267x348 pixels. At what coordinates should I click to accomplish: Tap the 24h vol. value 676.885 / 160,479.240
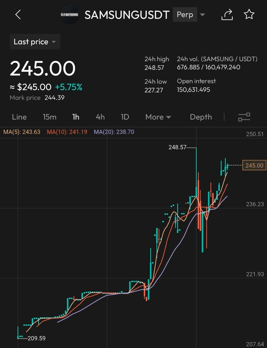pos(209,67)
